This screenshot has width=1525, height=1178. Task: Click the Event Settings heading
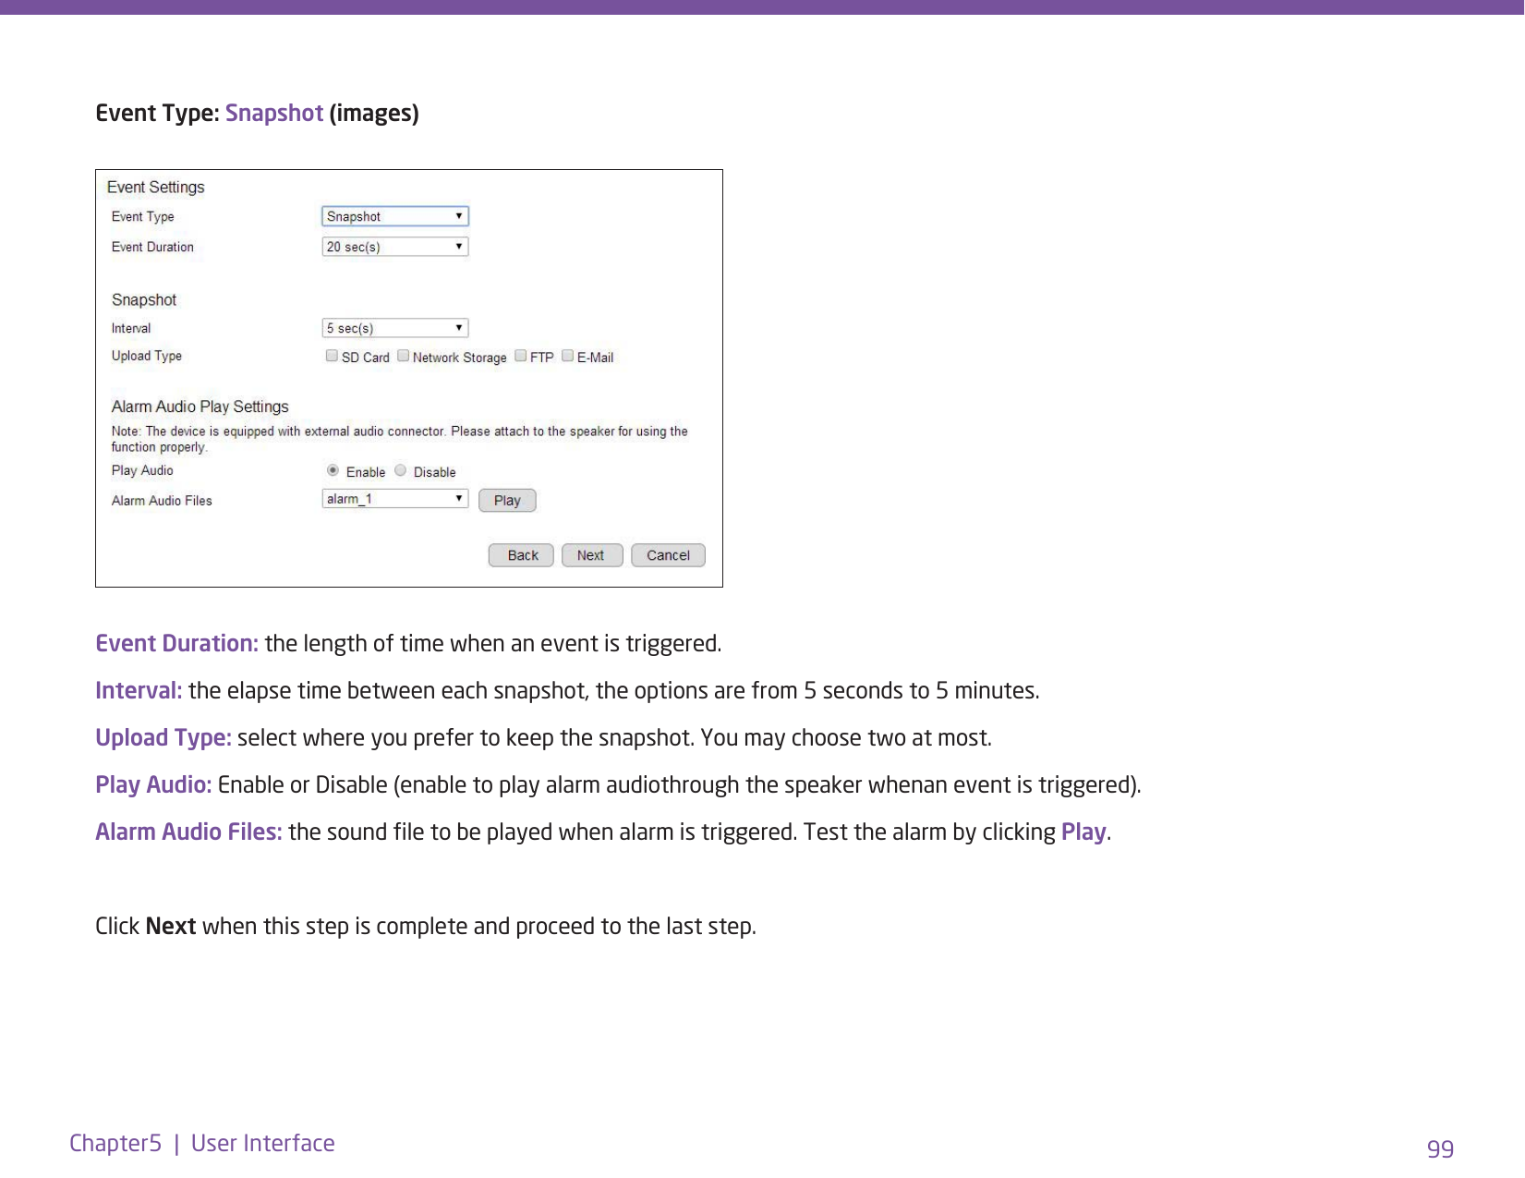coord(155,188)
